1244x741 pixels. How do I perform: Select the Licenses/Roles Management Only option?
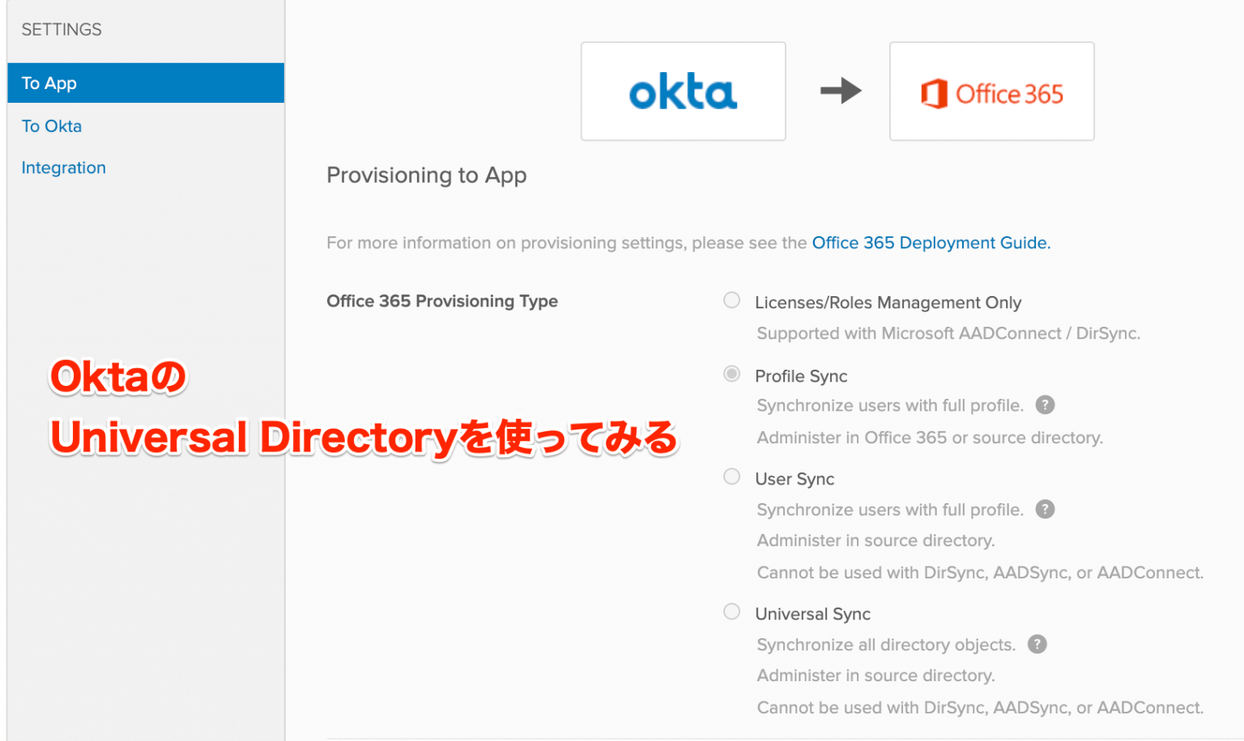click(x=731, y=300)
